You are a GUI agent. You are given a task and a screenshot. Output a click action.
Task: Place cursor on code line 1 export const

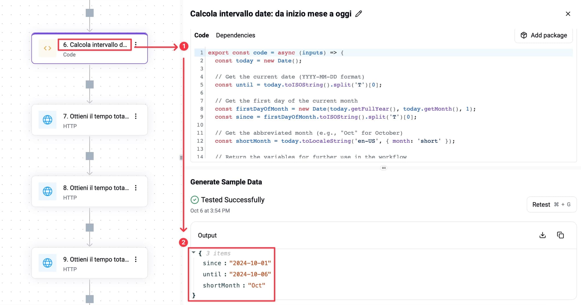(x=276, y=53)
